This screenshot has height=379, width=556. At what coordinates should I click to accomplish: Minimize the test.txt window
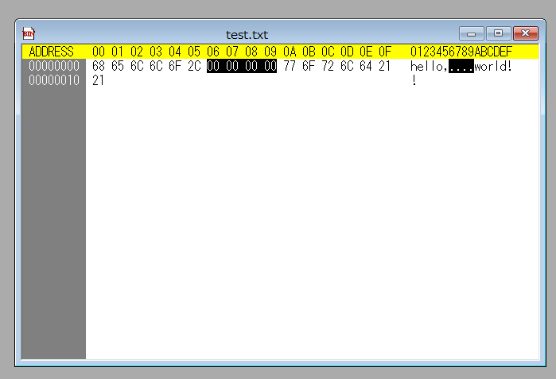[x=471, y=33]
